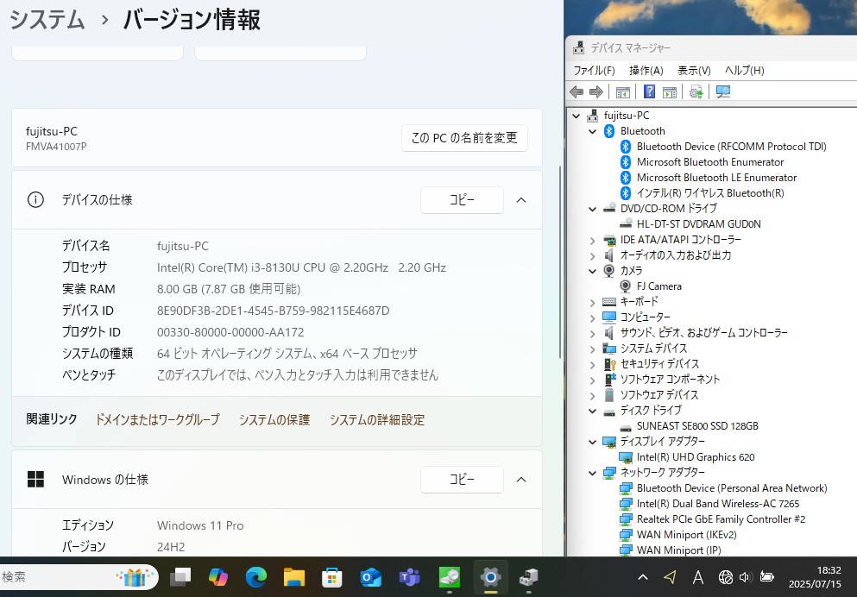This screenshot has width=857, height=597.
Task: Click the taskbar 検索 search box
Action: click(79, 577)
